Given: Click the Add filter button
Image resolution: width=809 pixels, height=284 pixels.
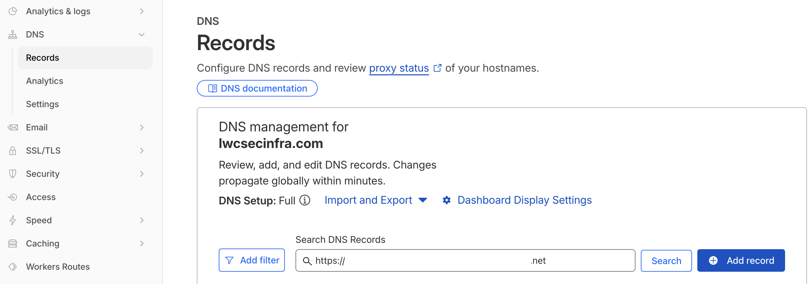Looking at the screenshot, I should tap(252, 260).
